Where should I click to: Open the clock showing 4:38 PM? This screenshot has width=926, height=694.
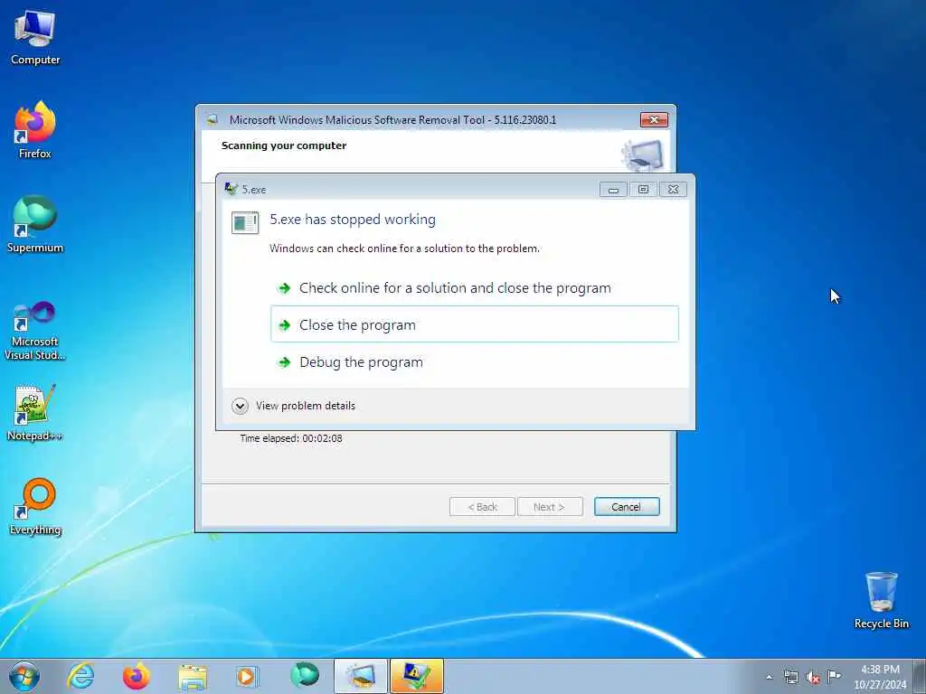coord(880,676)
